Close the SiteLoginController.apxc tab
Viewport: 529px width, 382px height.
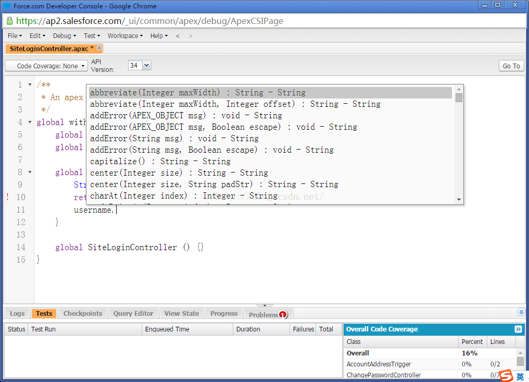(x=99, y=48)
